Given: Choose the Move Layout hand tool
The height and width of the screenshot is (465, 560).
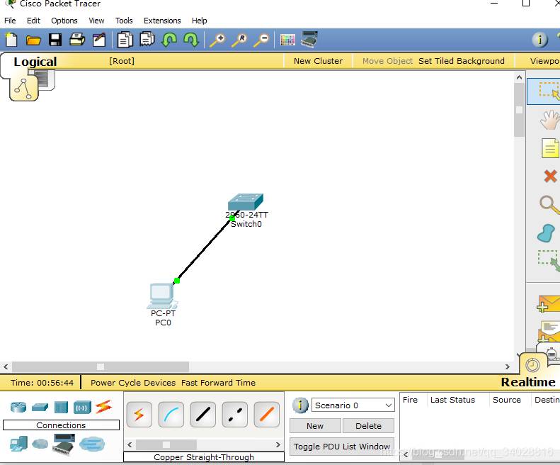Looking at the screenshot, I should 550,121.
